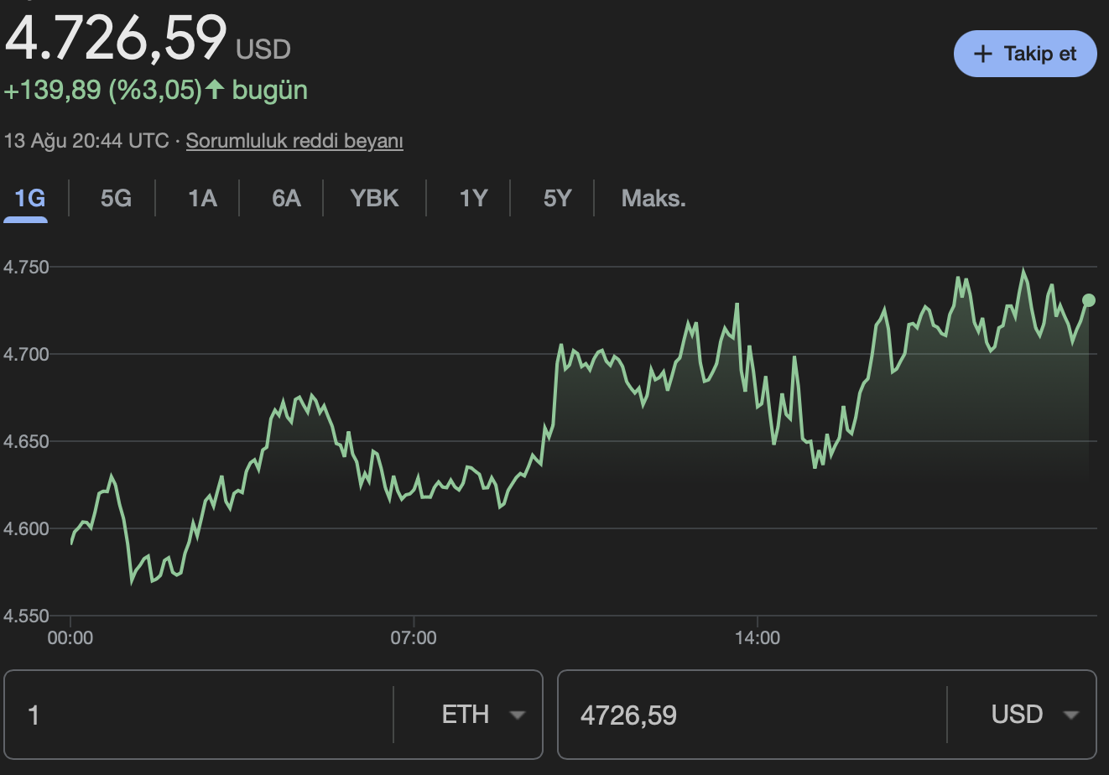1109x775 pixels.
Task: Click the 07:00 time axis label
Action: point(414,638)
